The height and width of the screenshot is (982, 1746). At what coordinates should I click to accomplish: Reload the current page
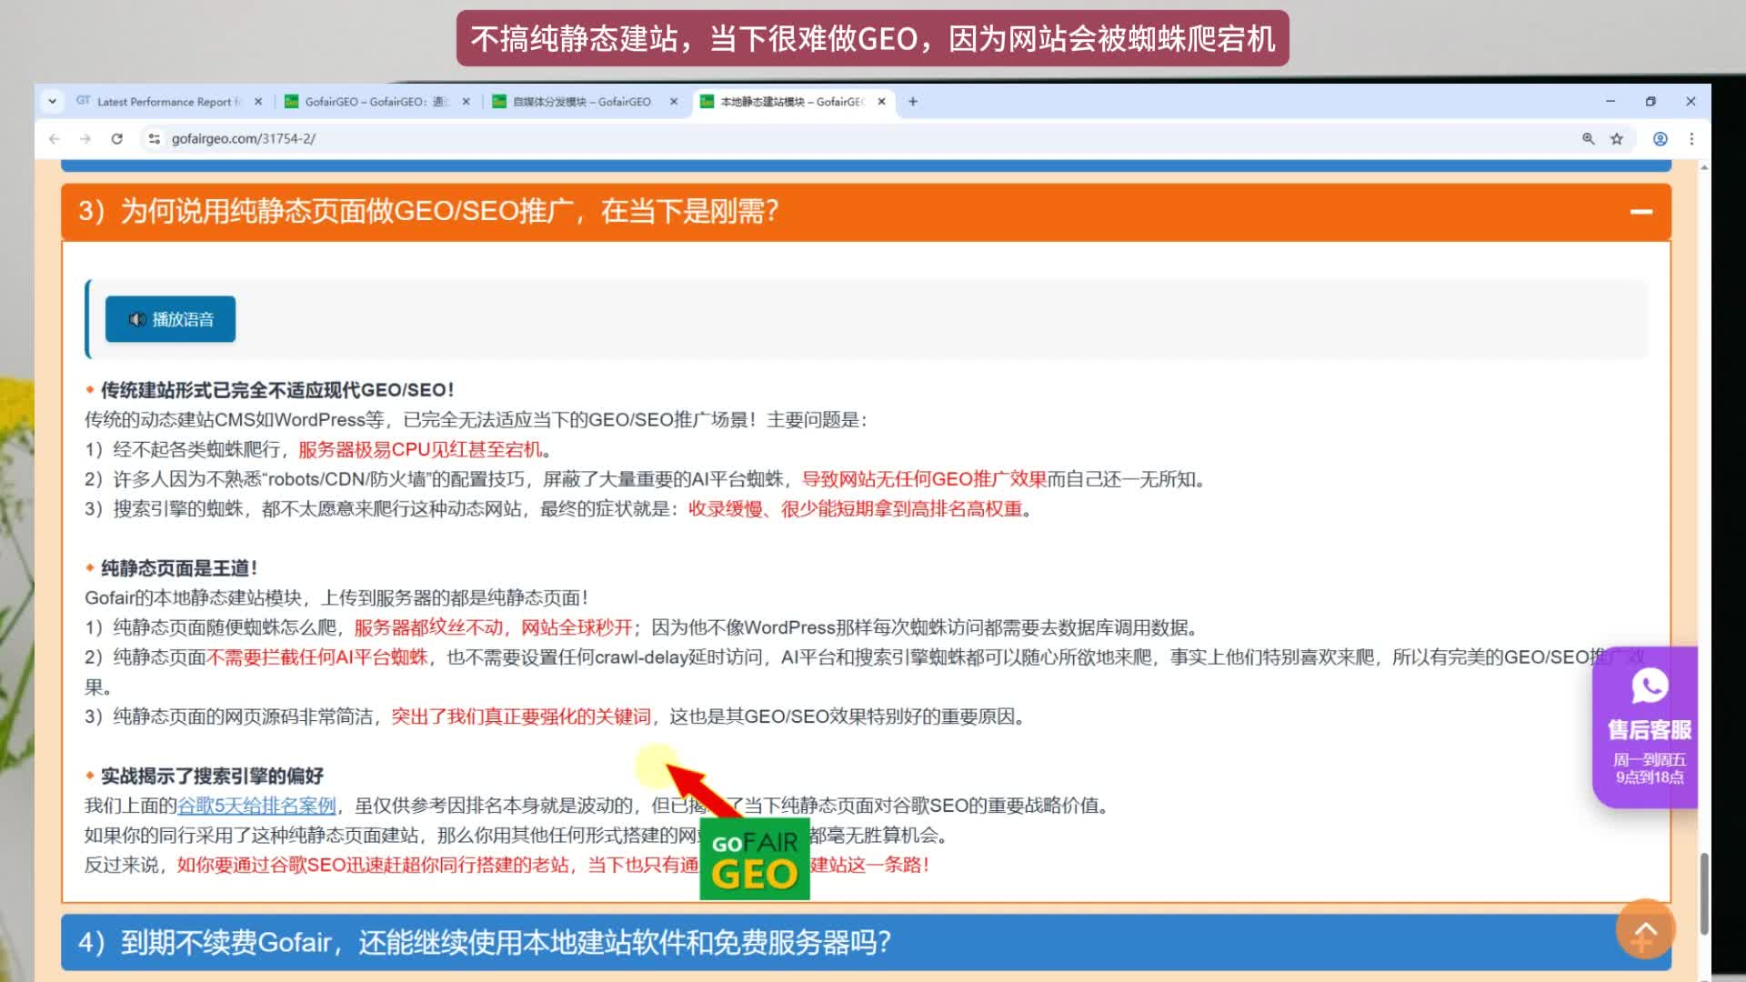pyautogui.click(x=117, y=139)
